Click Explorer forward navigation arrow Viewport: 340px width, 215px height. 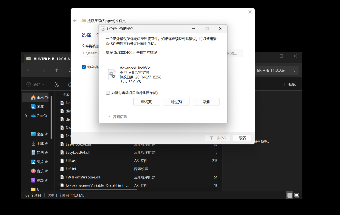43,70
